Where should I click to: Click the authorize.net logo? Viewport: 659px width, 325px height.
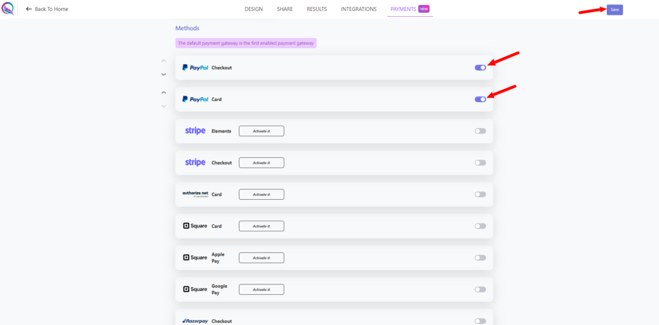[195, 194]
